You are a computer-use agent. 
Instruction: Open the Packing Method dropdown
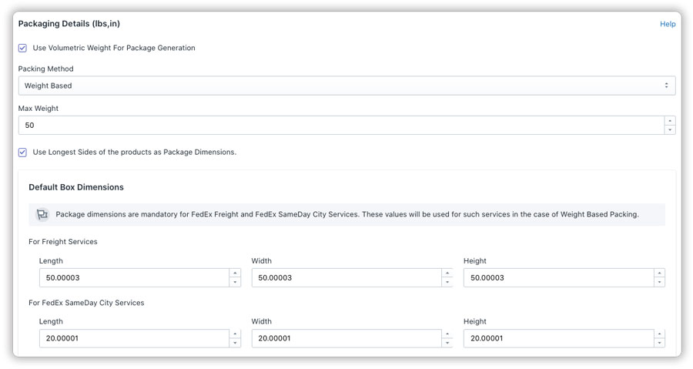(x=346, y=86)
